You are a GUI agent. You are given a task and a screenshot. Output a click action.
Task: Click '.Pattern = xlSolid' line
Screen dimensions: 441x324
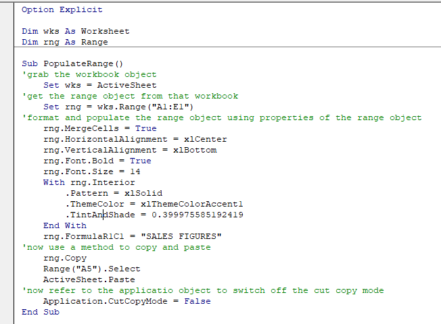click(x=114, y=194)
